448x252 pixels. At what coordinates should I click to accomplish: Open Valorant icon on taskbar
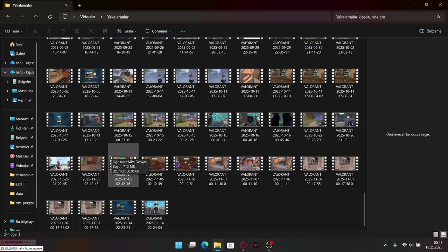[256, 245]
